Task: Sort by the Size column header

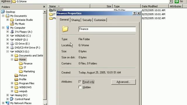Action: [x=101, y=6]
